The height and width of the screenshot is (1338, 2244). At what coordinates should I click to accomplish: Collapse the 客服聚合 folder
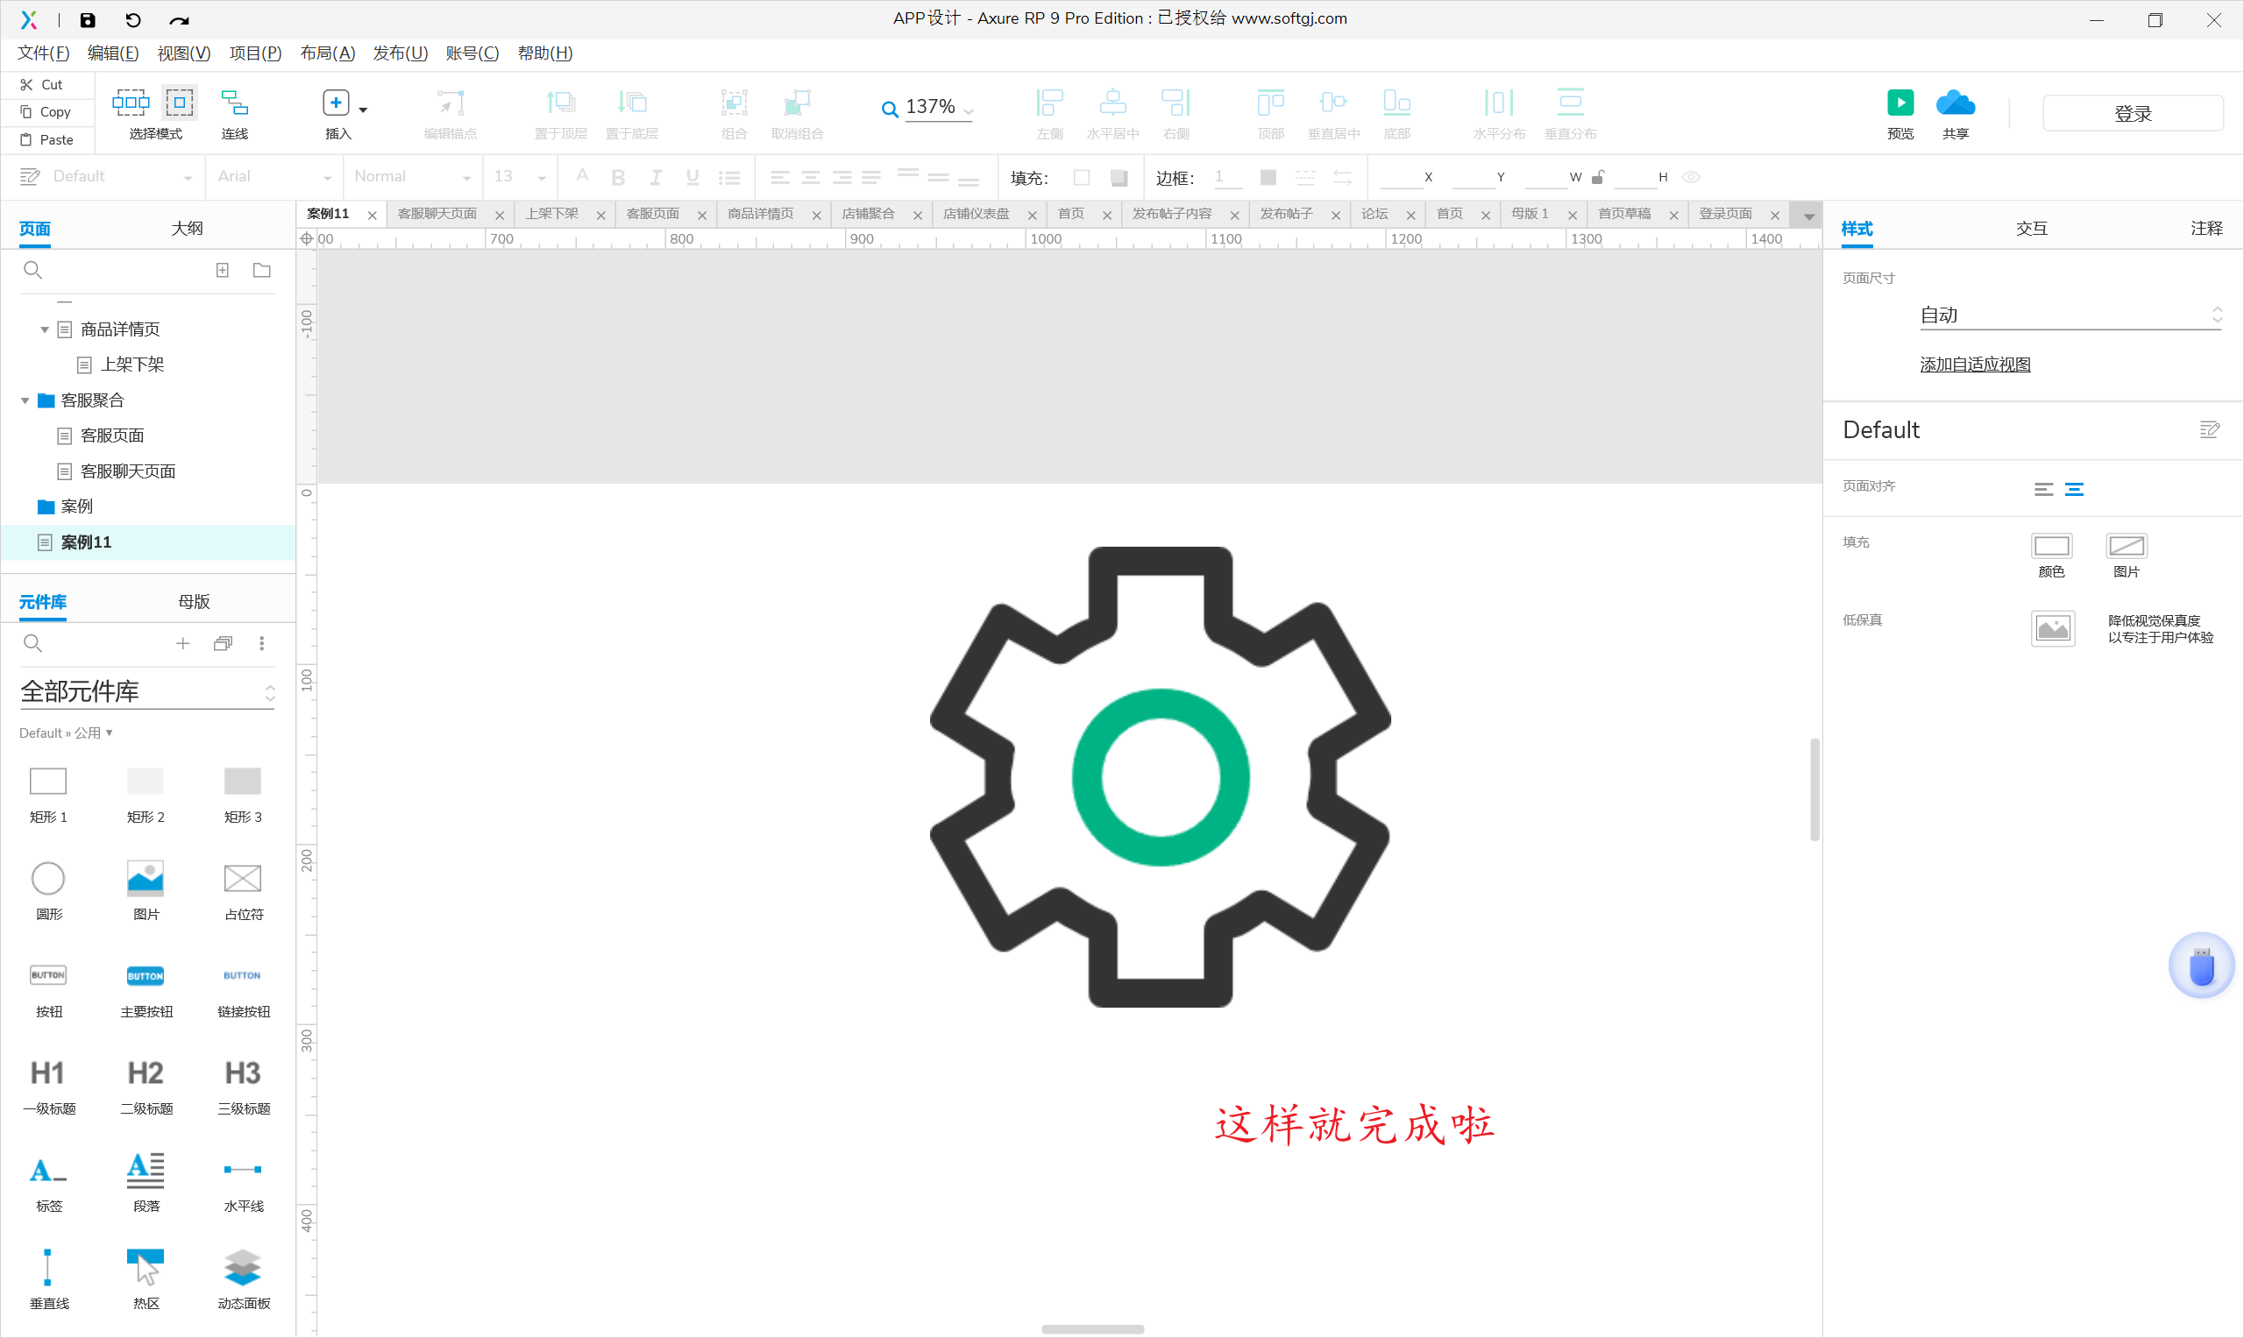point(25,400)
